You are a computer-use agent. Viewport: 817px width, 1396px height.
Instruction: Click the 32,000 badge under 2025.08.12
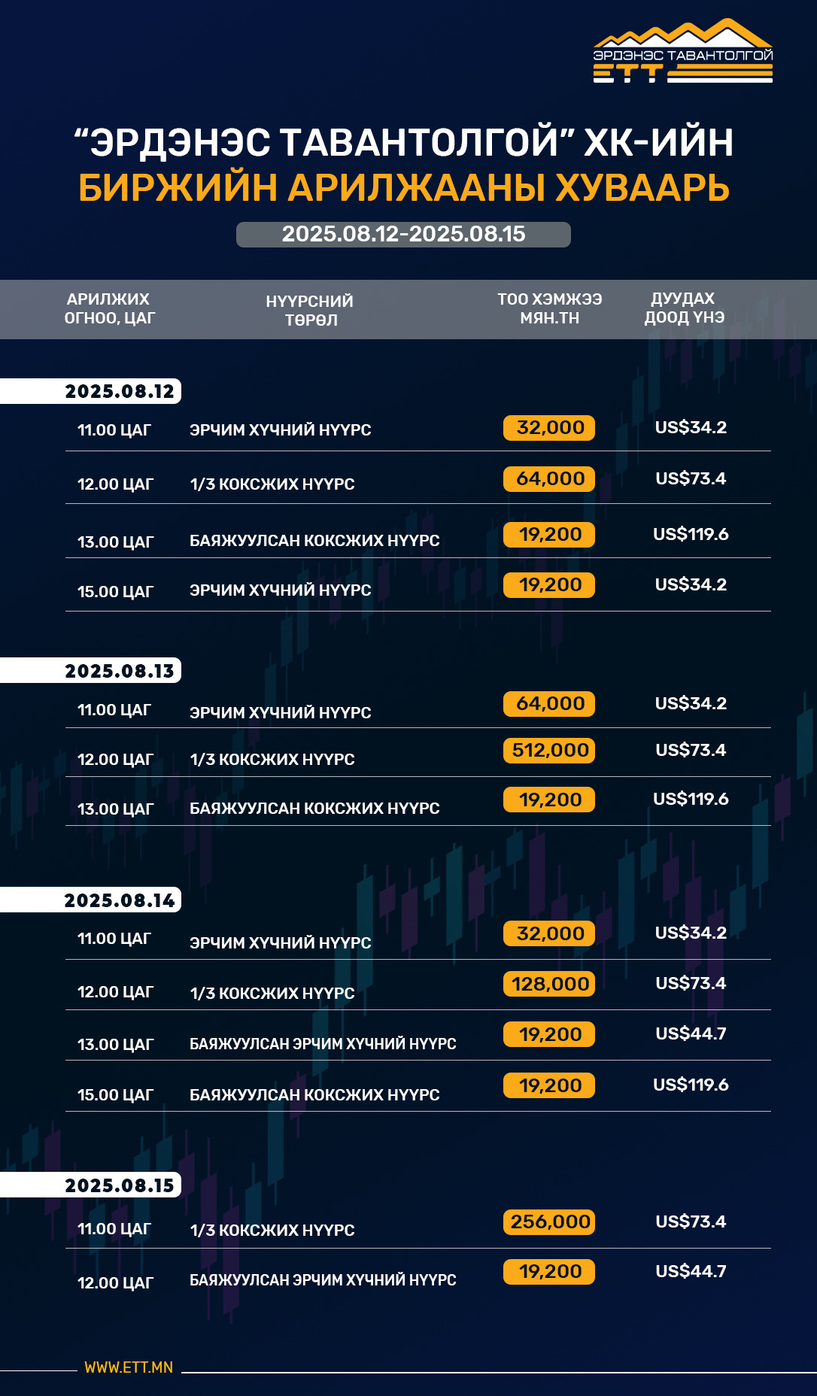pyautogui.click(x=549, y=428)
